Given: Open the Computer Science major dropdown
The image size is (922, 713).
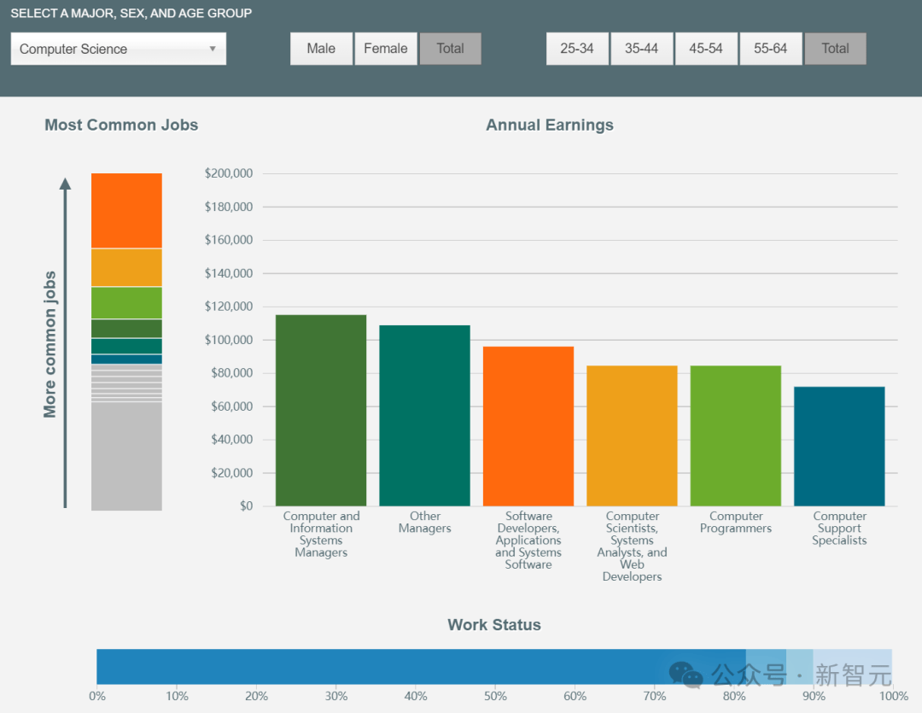Looking at the screenshot, I should click(x=118, y=49).
